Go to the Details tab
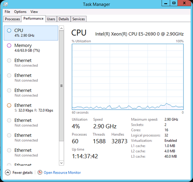Viewport: 193px width, 182px height. [64, 19]
